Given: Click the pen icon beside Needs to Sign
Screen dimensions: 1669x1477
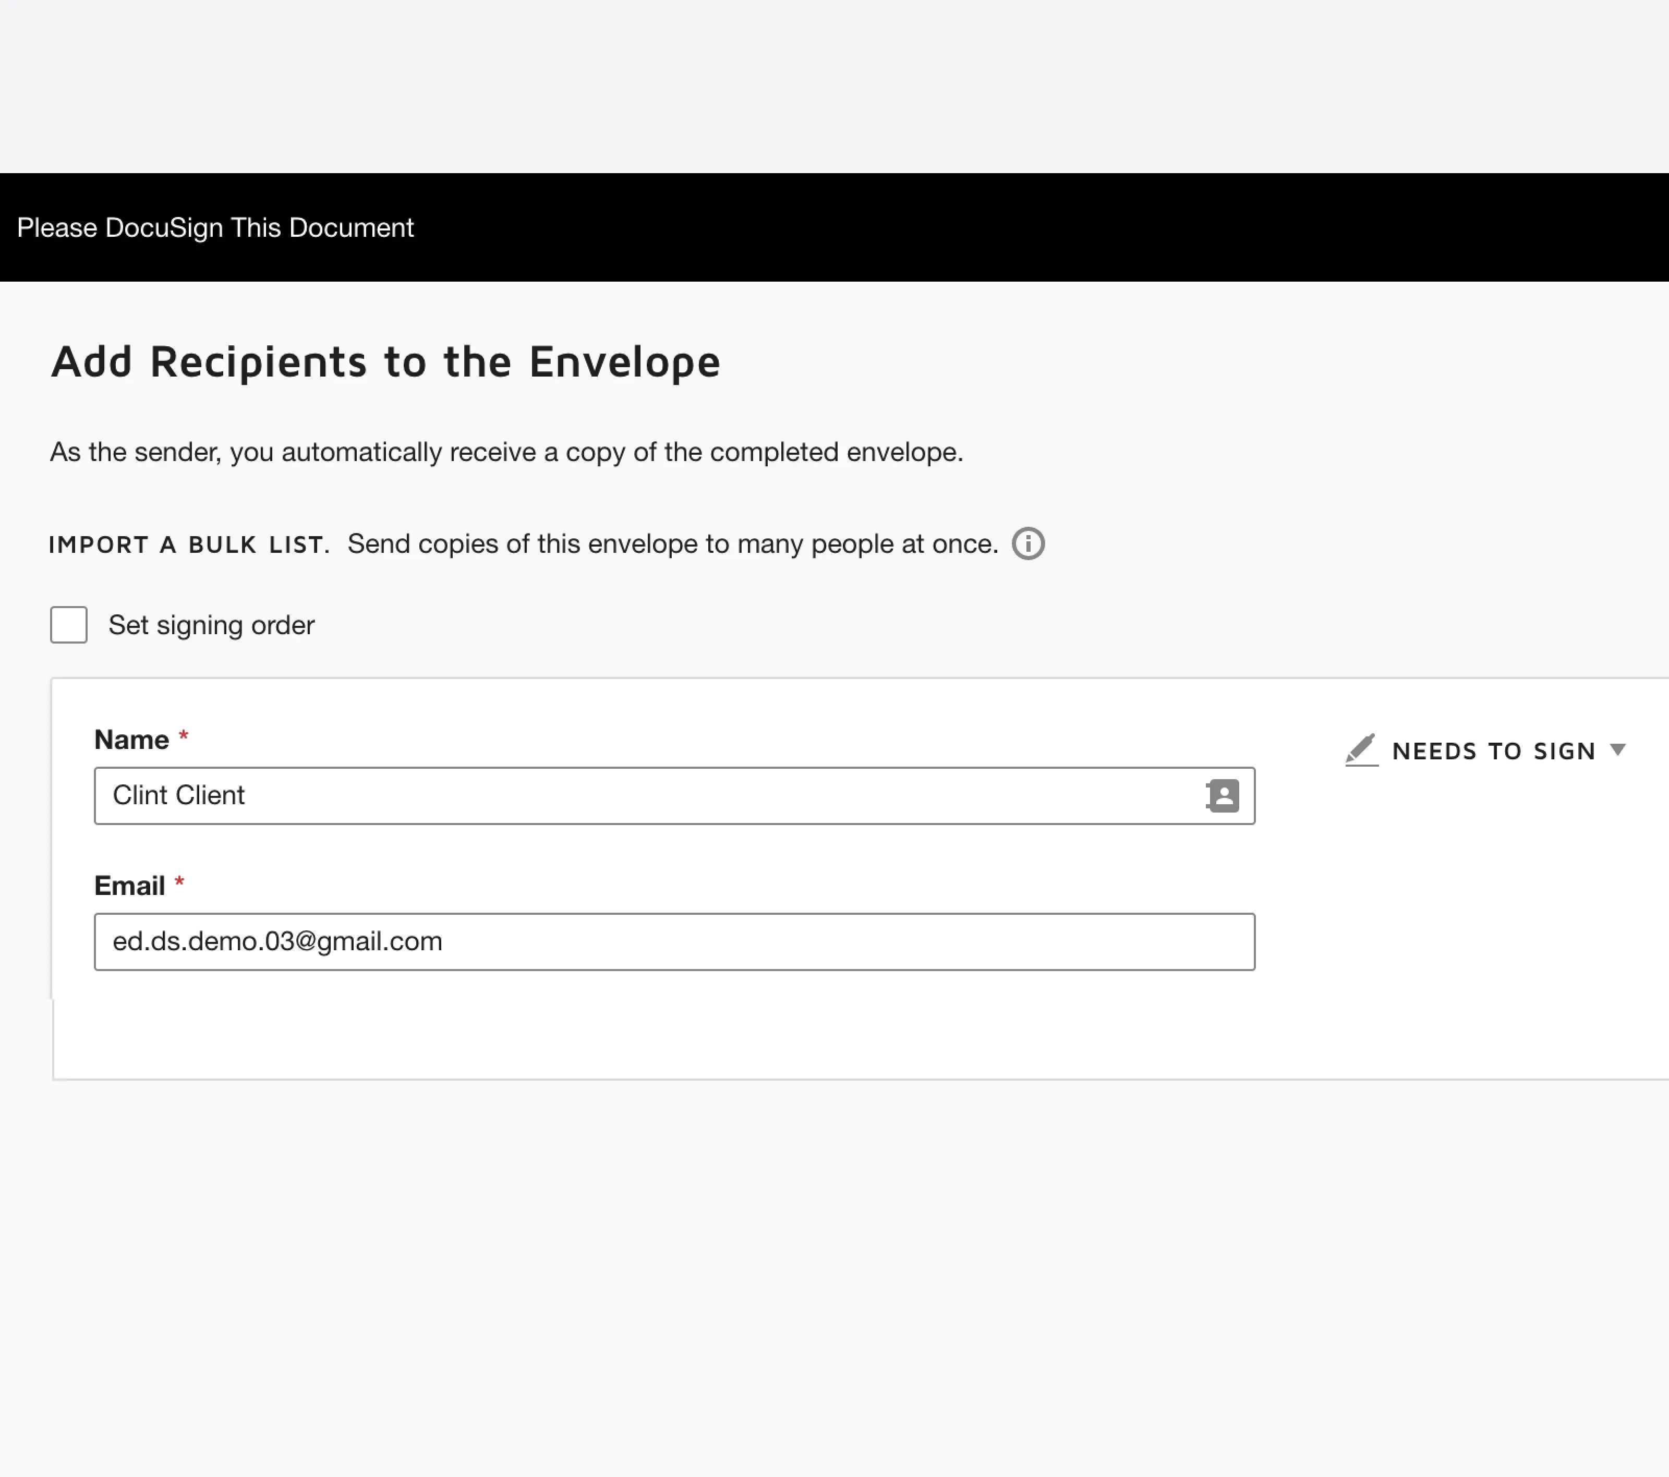Looking at the screenshot, I should 1360,749.
